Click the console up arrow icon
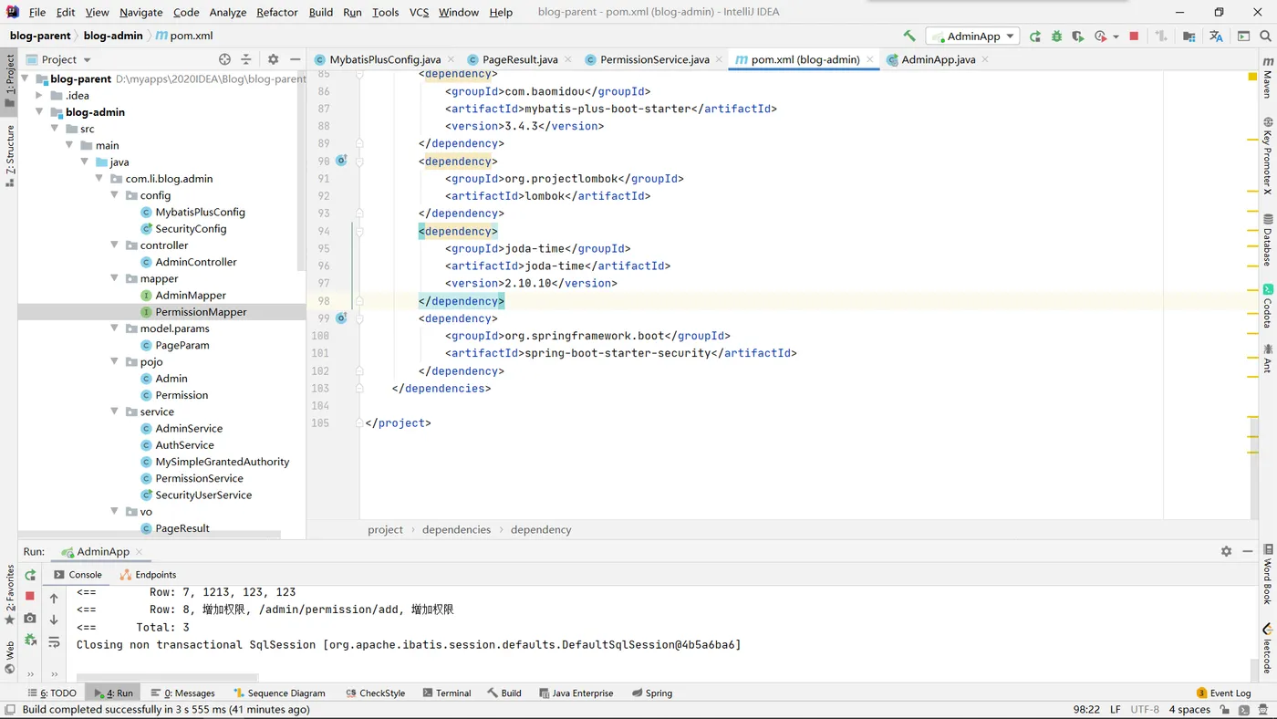 pos(54,599)
